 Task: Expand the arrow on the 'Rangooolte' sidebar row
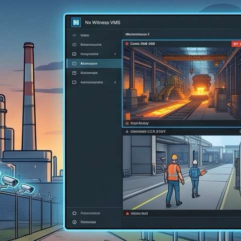coord(115,54)
